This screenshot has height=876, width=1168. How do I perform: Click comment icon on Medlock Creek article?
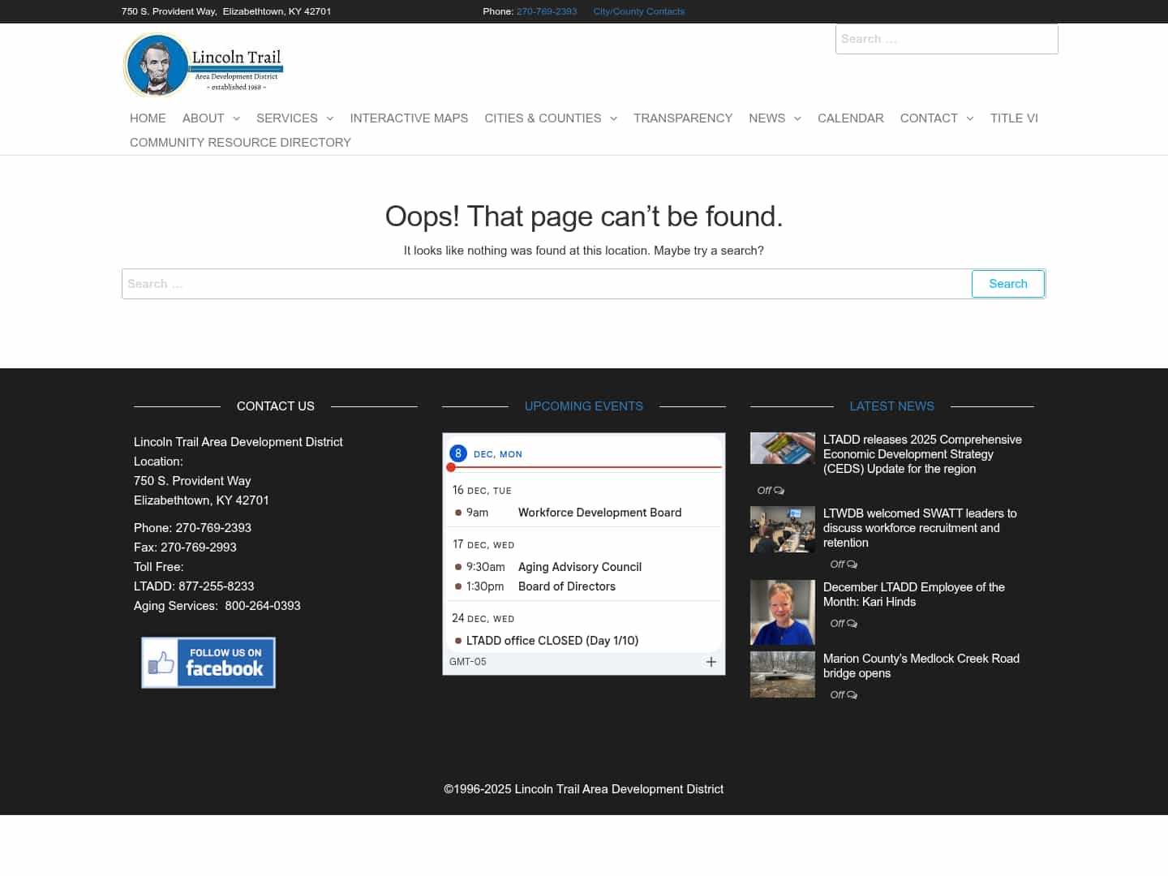click(x=853, y=695)
